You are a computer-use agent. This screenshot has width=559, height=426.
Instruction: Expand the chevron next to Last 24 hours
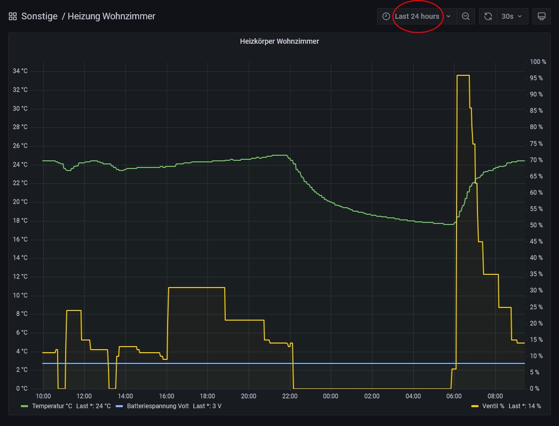(x=448, y=16)
